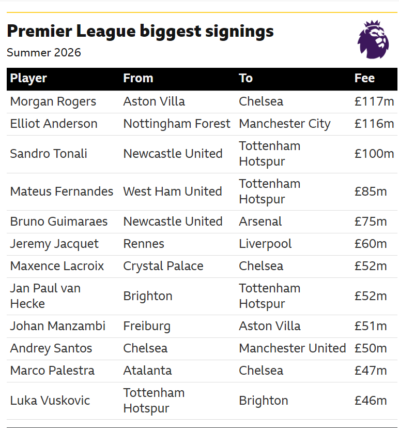Click the Bruno Guimaraes player cell
Viewport: 399px width, 428px height.
click(x=59, y=222)
